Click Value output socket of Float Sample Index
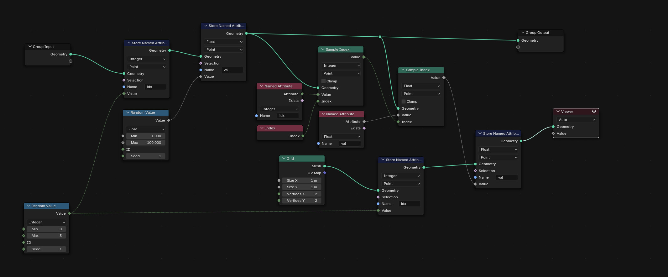 444,78
